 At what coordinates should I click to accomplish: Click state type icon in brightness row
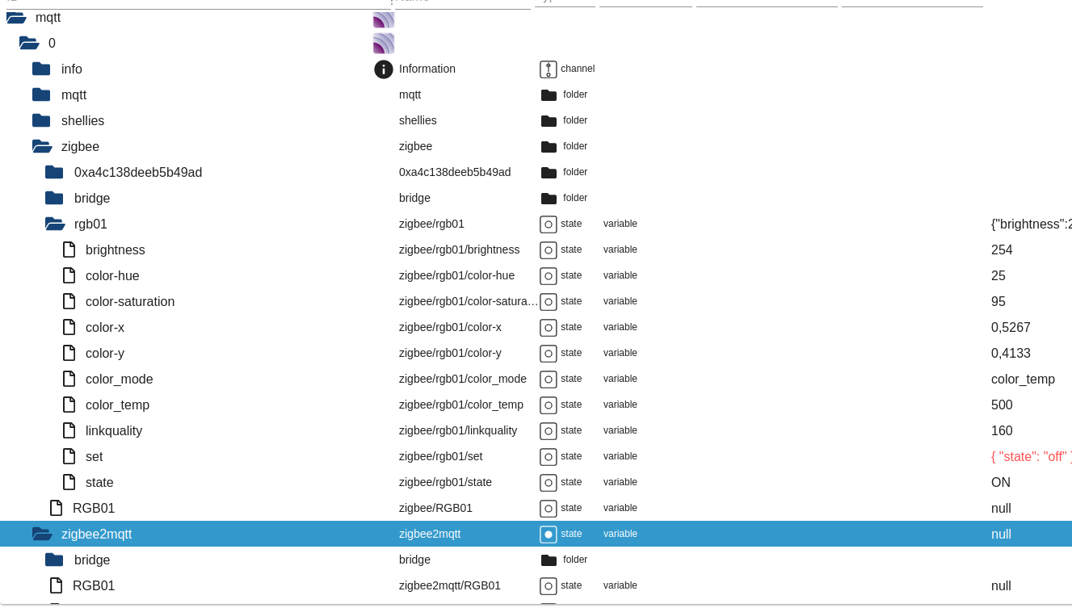click(549, 249)
